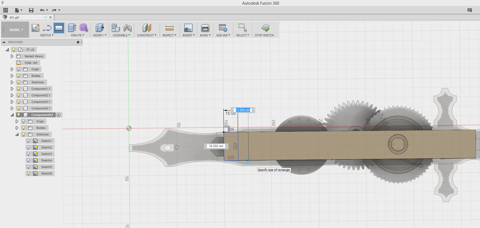Screen dimensions: 480x228
Task: Toggle visibility of Component4:1
Action: tap(18, 108)
